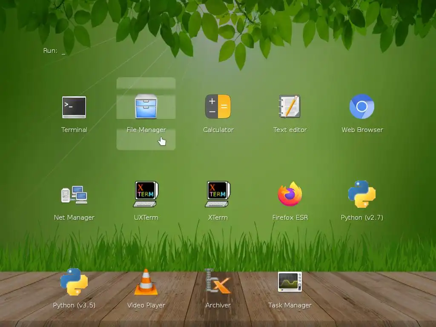Screen dimensions: 436x327
Task: Click the "XTerm" label text
Action: [x=218, y=218]
